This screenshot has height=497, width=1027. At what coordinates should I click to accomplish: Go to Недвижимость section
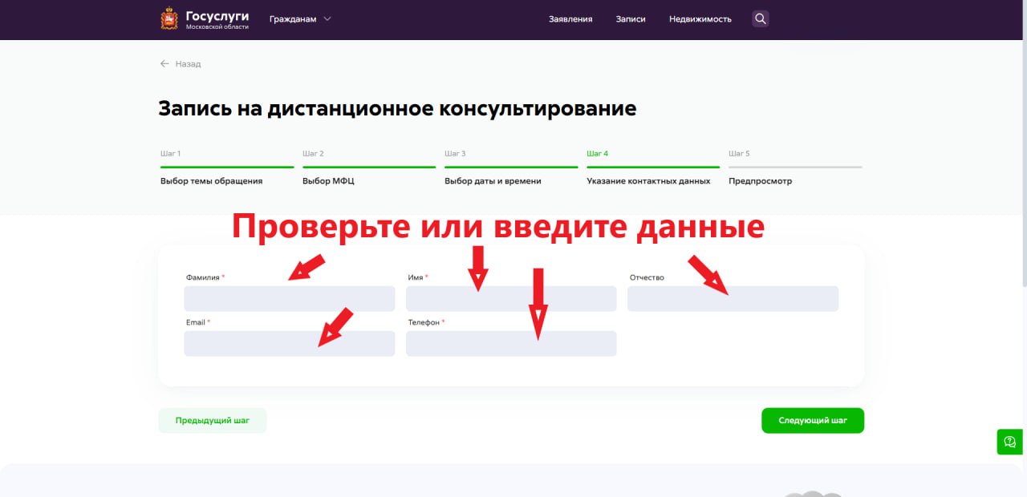click(700, 19)
